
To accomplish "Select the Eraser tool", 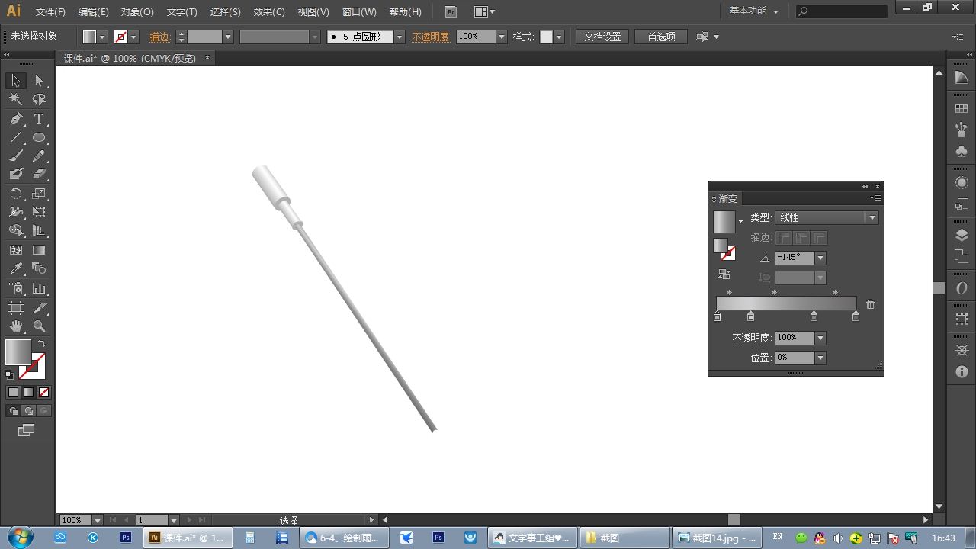I will (x=39, y=175).
